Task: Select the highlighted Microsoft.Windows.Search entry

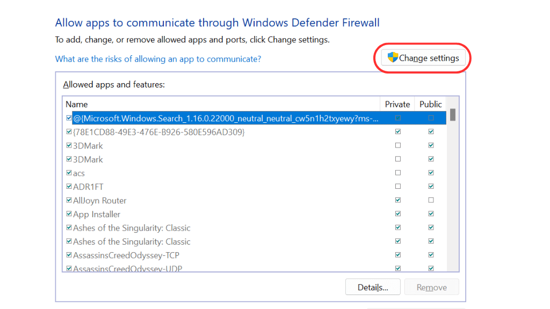Action: click(x=226, y=118)
